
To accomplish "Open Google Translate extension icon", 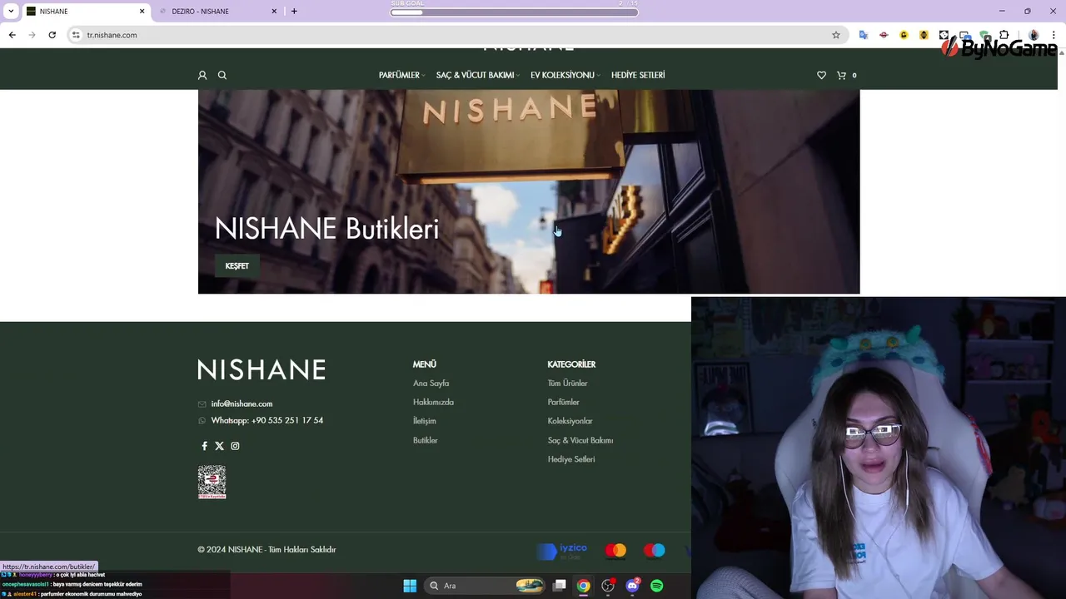I will tap(864, 35).
